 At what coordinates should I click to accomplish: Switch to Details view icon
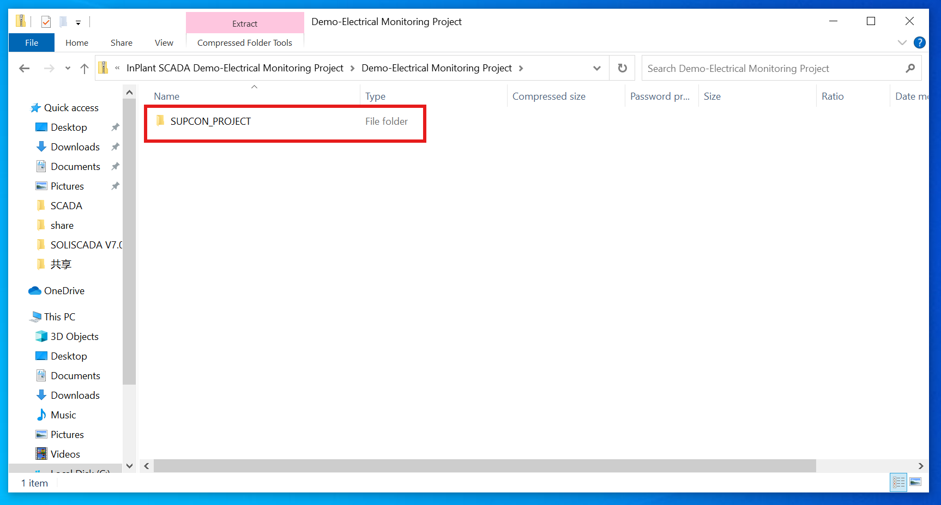click(898, 482)
